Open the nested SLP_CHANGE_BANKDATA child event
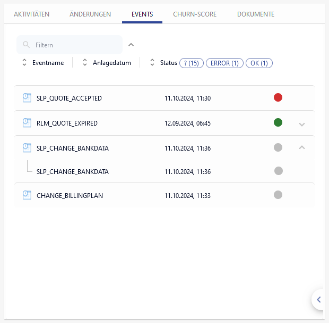This screenshot has width=329, height=323. point(73,172)
